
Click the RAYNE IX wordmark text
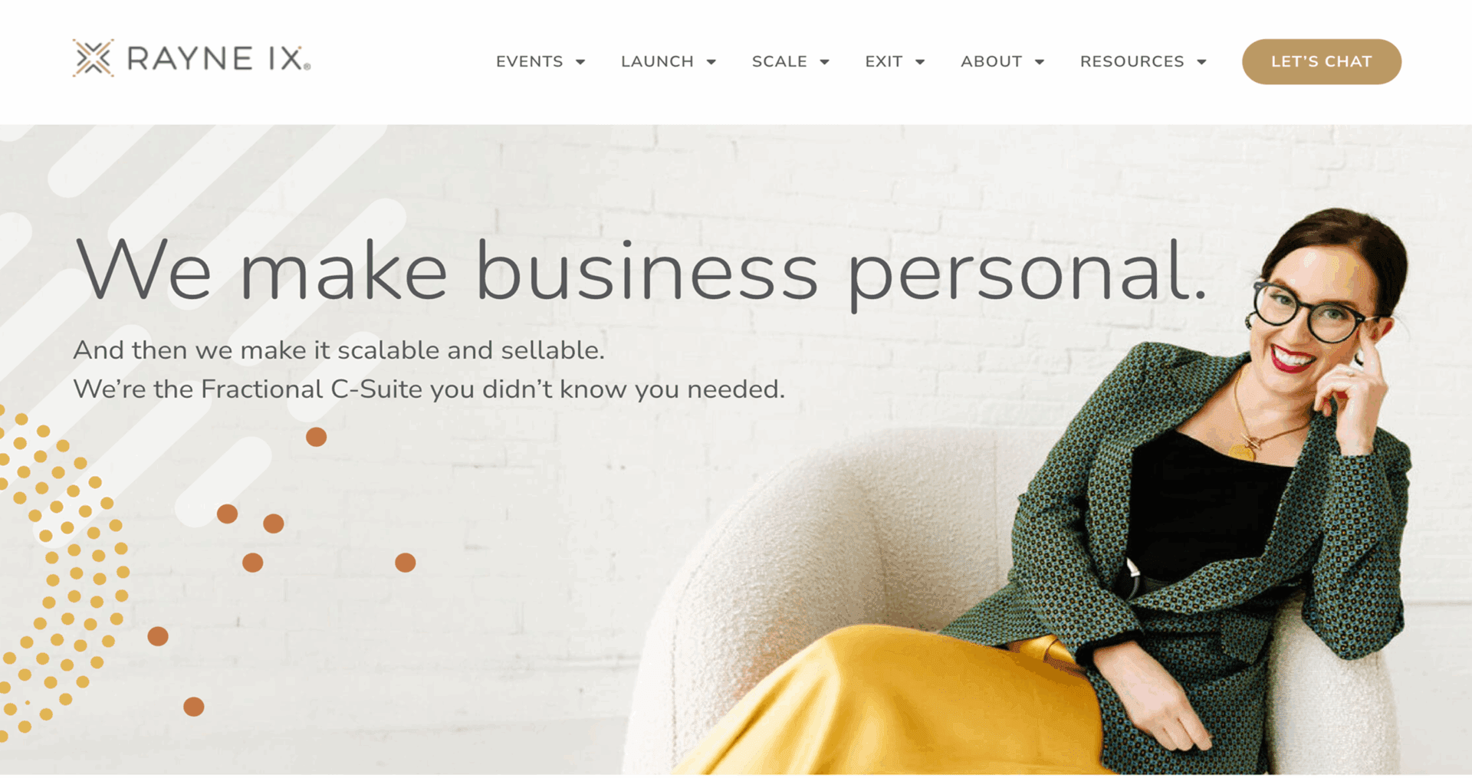click(x=219, y=59)
